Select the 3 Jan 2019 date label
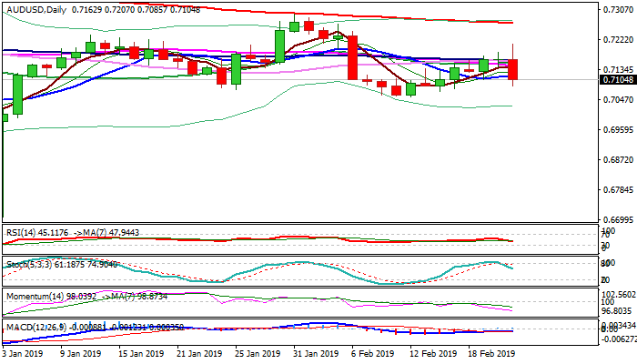The image size is (637, 364). click(x=24, y=353)
